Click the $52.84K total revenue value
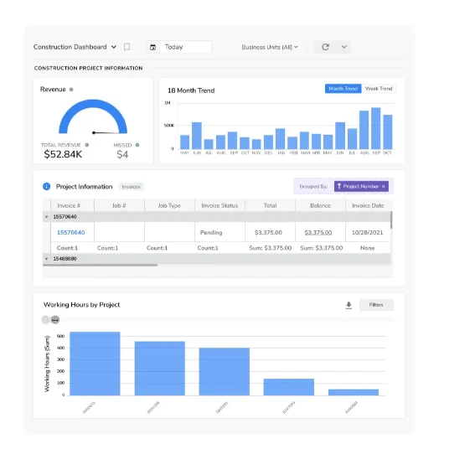The width and height of the screenshot is (470, 475). point(63,154)
